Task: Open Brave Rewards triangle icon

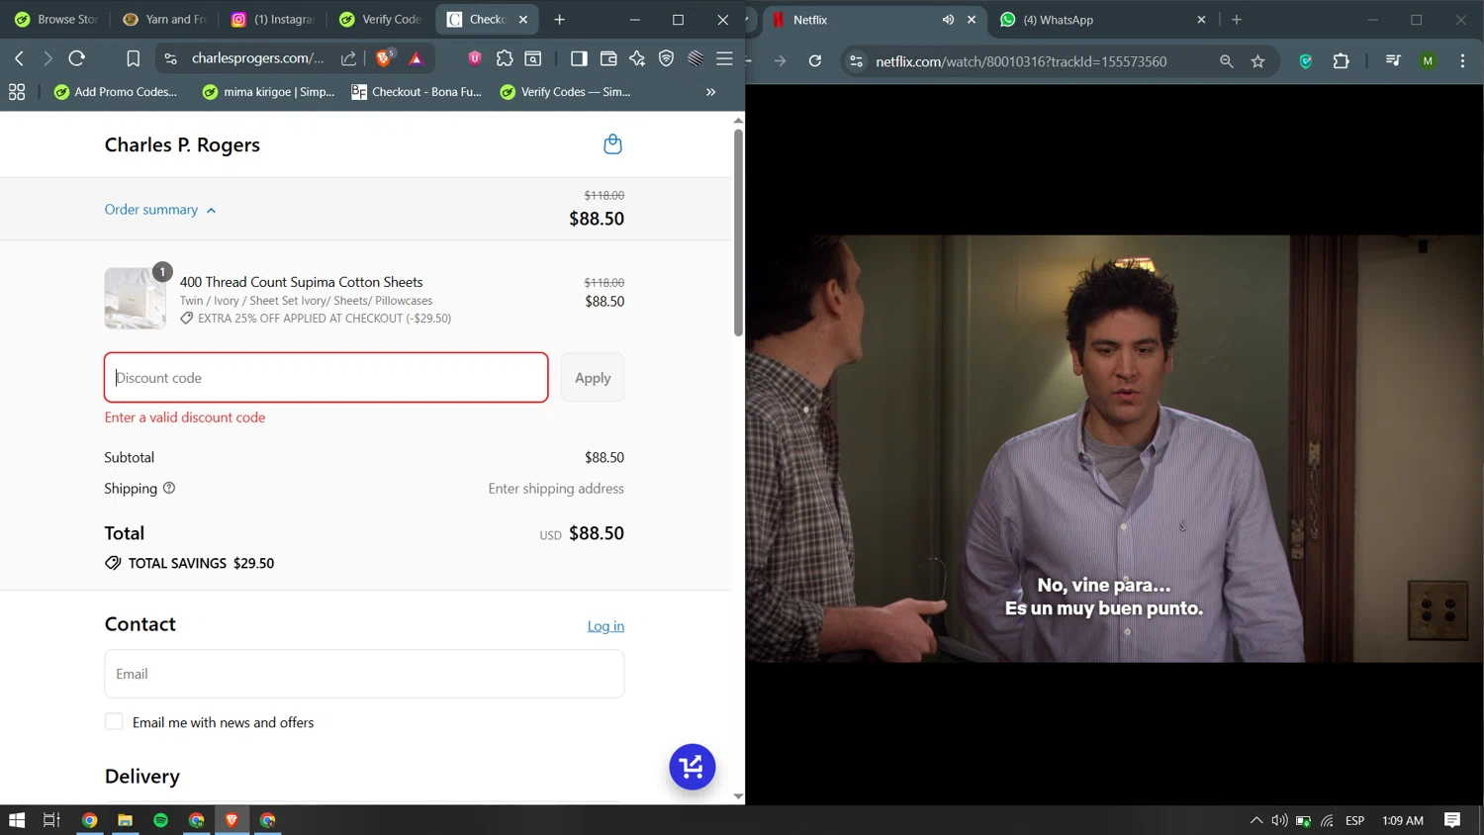Action: click(x=417, y=58)
